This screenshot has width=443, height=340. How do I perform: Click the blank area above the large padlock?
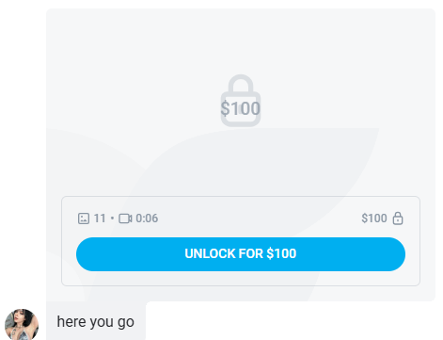241,40
